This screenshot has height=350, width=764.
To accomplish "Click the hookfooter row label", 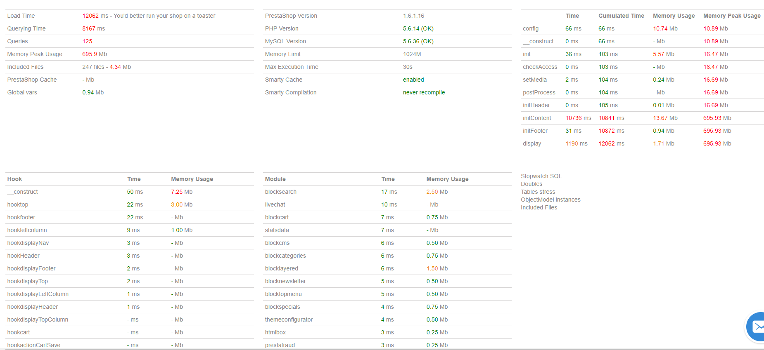I will pyautogui.click(x=21, y=217).
